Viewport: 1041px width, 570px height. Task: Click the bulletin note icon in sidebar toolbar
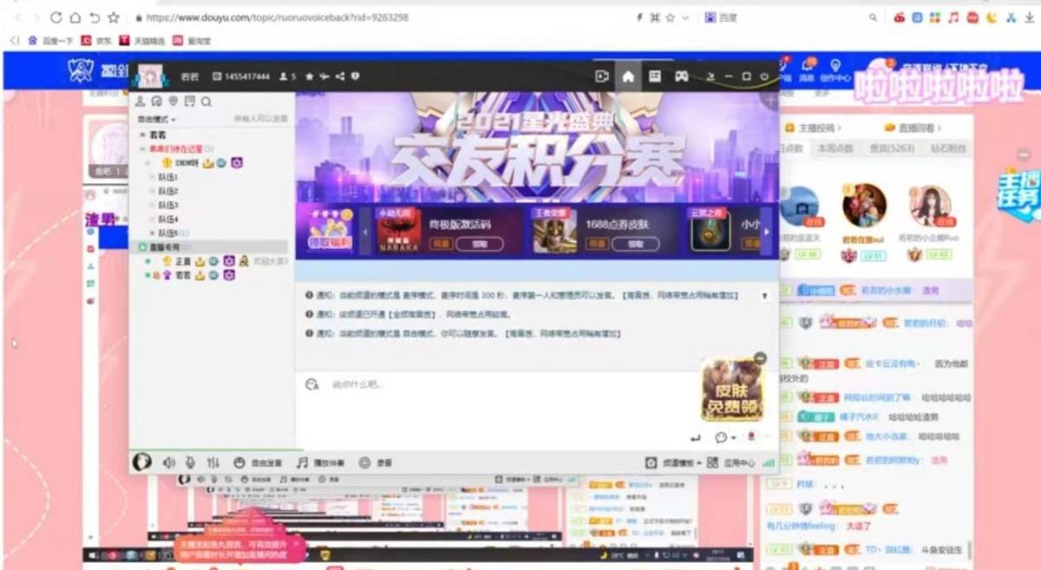[x=190, y=102]
